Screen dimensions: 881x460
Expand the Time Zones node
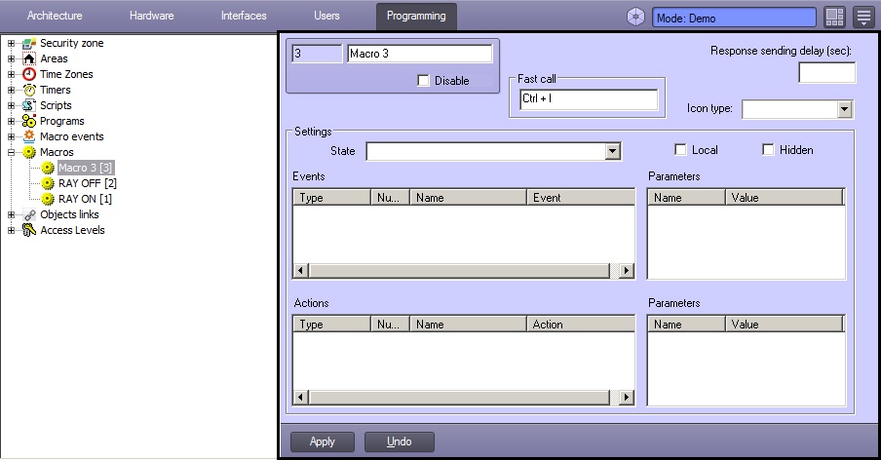11,74
